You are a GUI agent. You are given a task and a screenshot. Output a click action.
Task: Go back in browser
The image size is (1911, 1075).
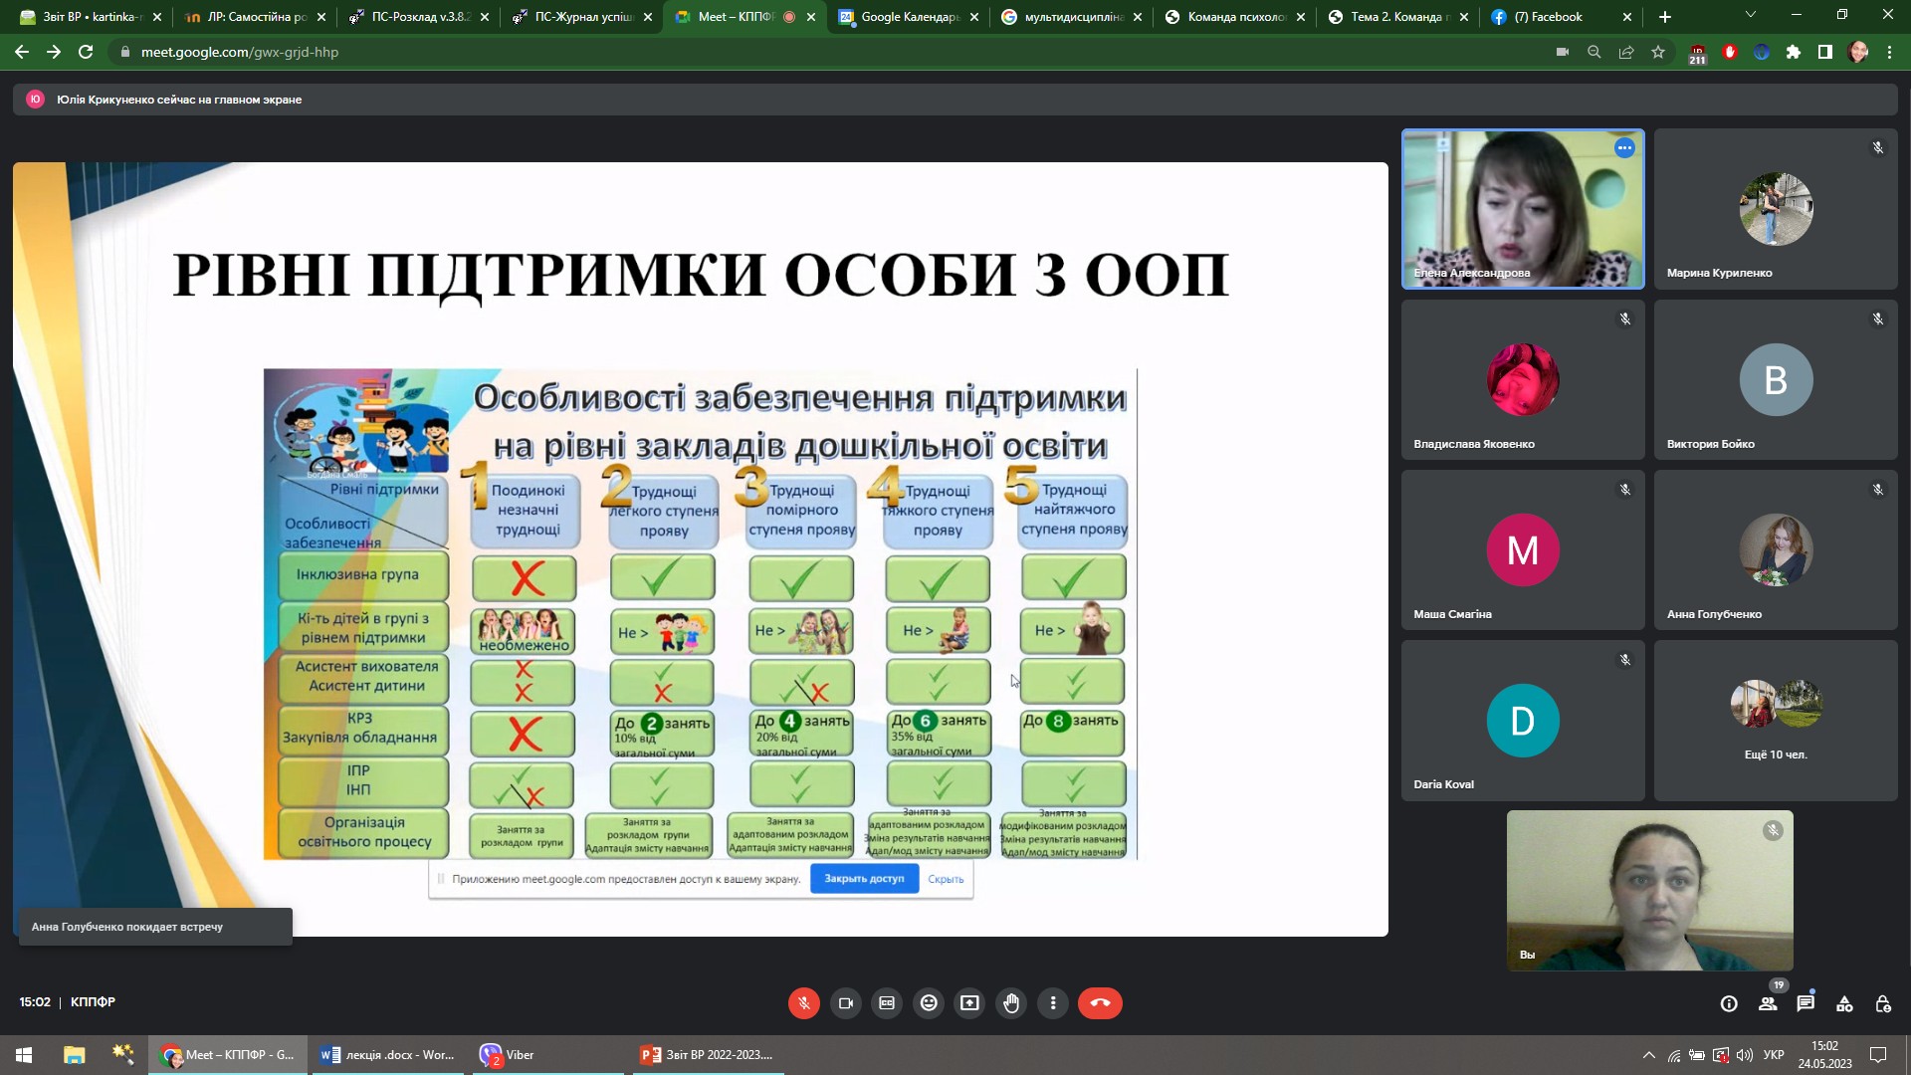click(22, 52)
